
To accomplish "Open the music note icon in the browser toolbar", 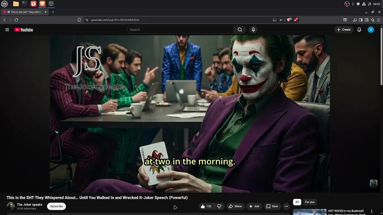I will 355,20.
